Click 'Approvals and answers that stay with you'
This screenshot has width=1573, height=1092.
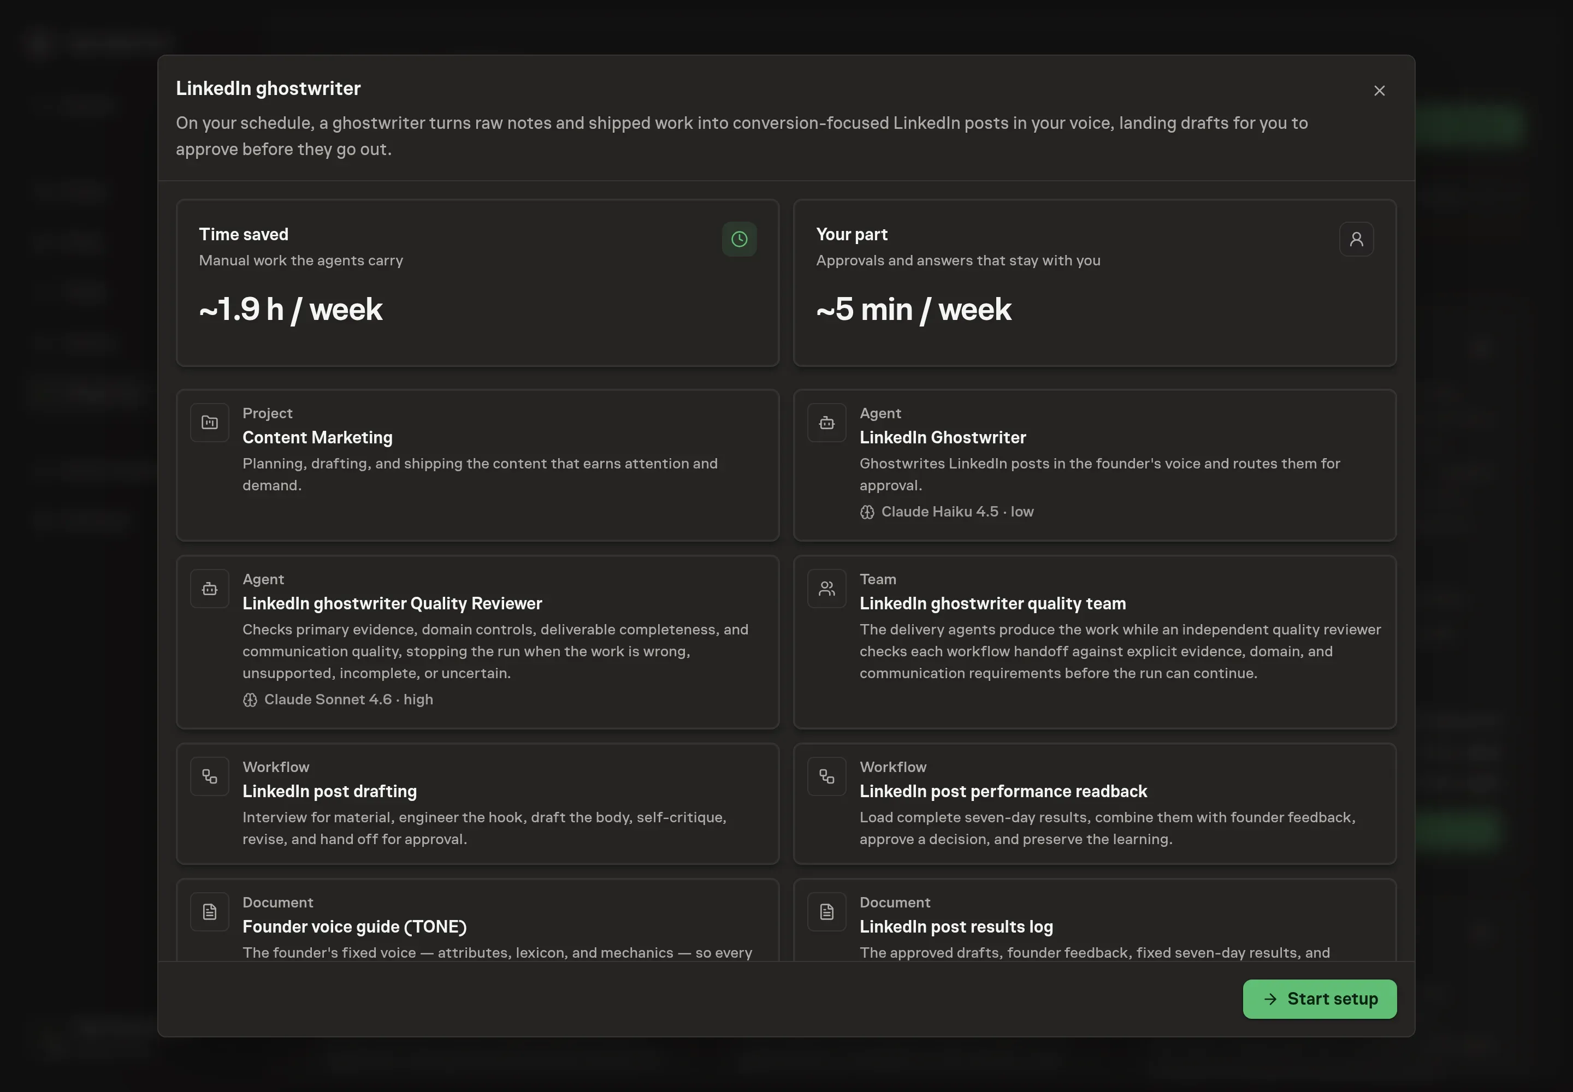(957, 260)
